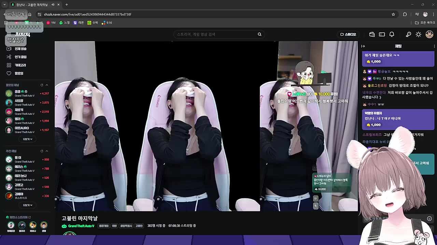437x245 pixels.
Task: Open recommended channel with 950 viewers
Action: click(27, 159)
